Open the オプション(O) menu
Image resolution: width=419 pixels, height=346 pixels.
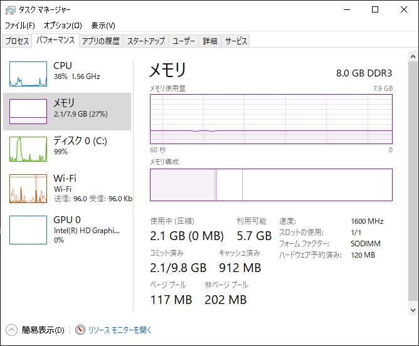[63, 26]
